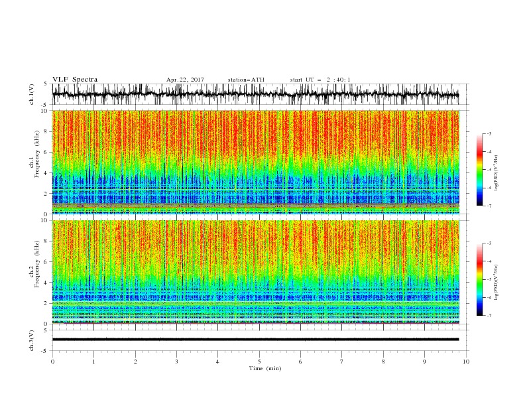525x406 pixels.
Task: Click the 'Time (min)' axis label
Action: tap(265, 368)
